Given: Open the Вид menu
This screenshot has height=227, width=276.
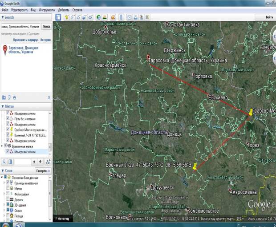Looking at the screenshot, I should [33, 10].
